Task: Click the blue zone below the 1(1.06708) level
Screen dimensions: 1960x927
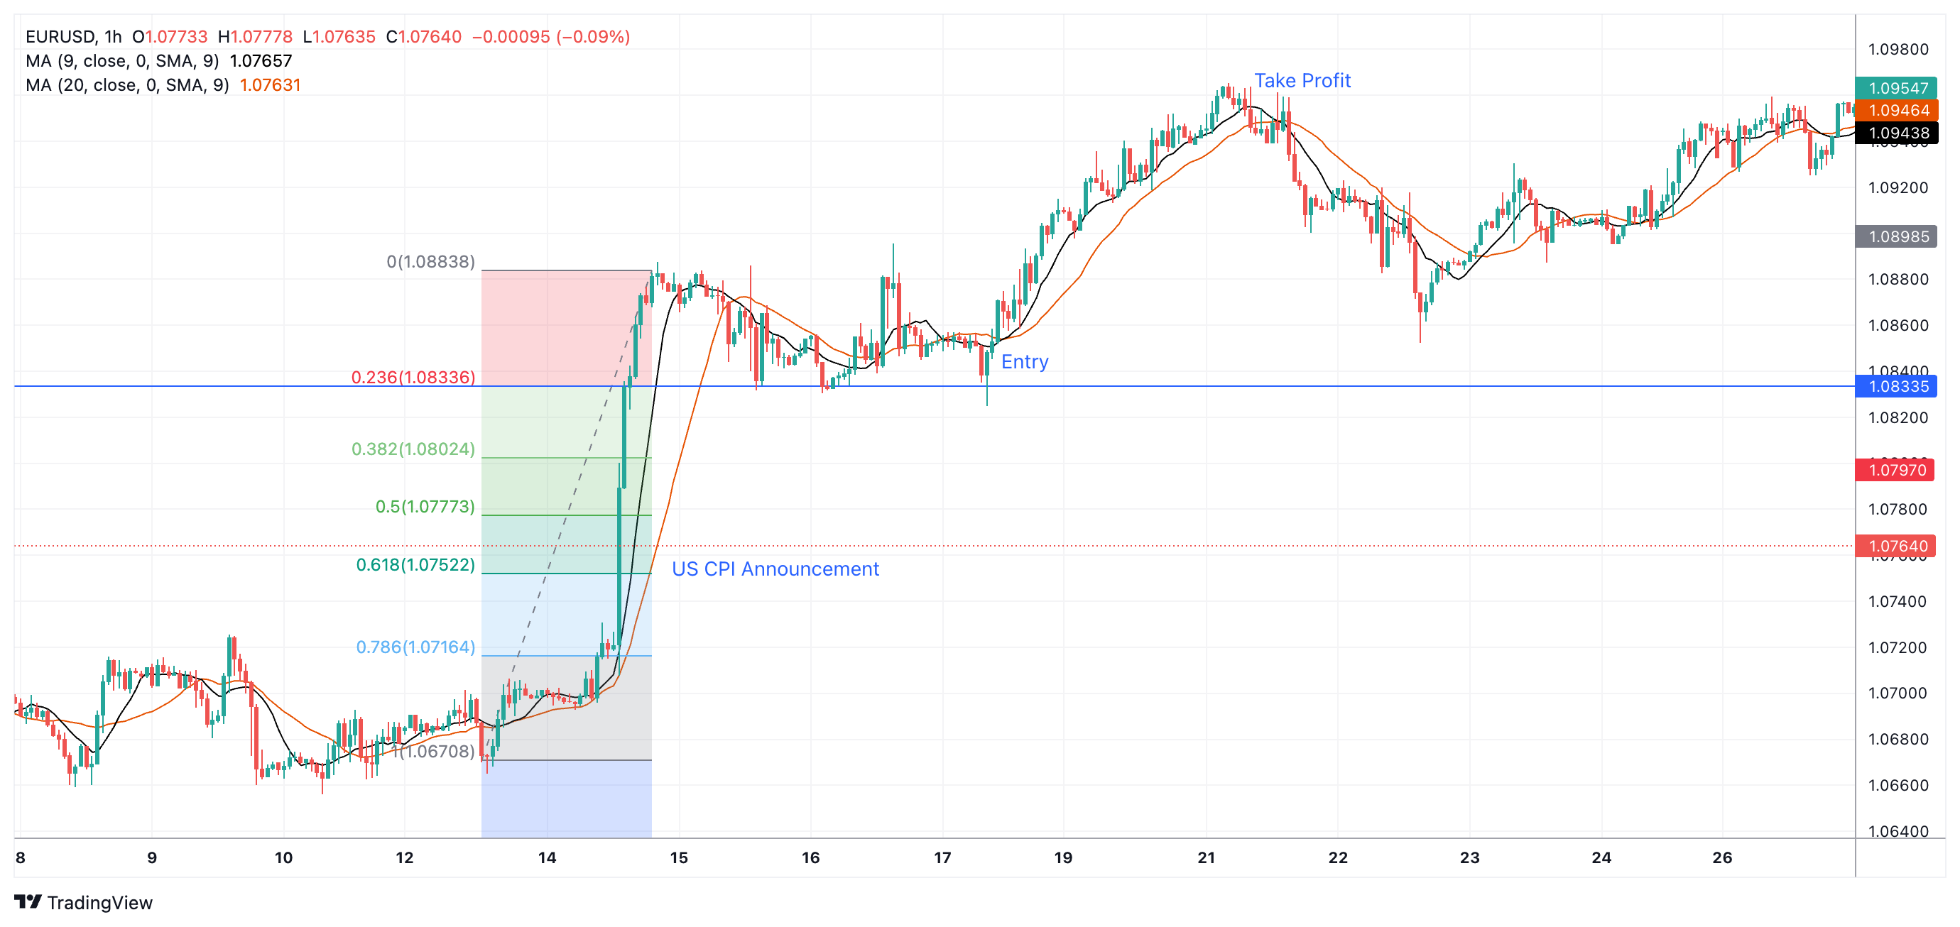Action: click(x=566, y=799)
